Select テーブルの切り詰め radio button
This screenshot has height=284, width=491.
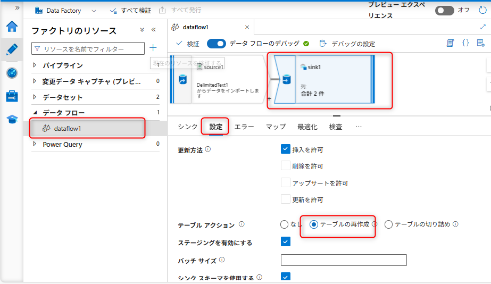(x=388, y=224)
